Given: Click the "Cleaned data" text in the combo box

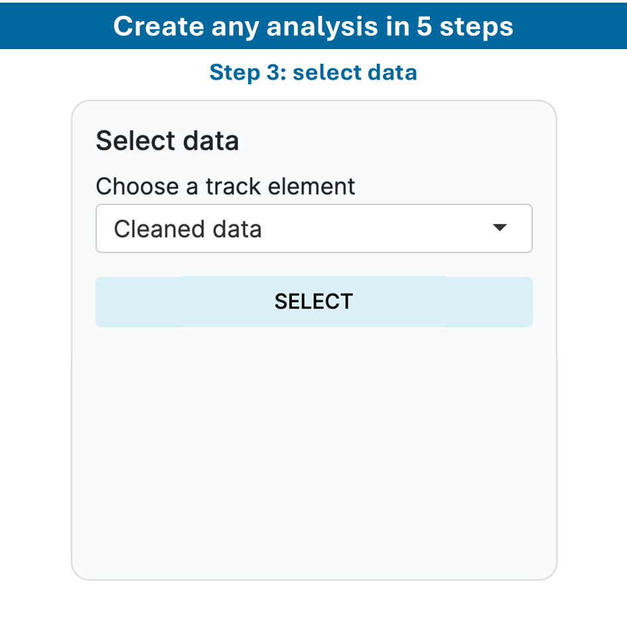Looking at the screenshot, I should pos(188,229).
